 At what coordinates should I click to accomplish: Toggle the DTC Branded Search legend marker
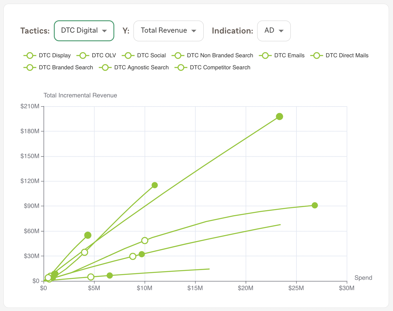30,68
